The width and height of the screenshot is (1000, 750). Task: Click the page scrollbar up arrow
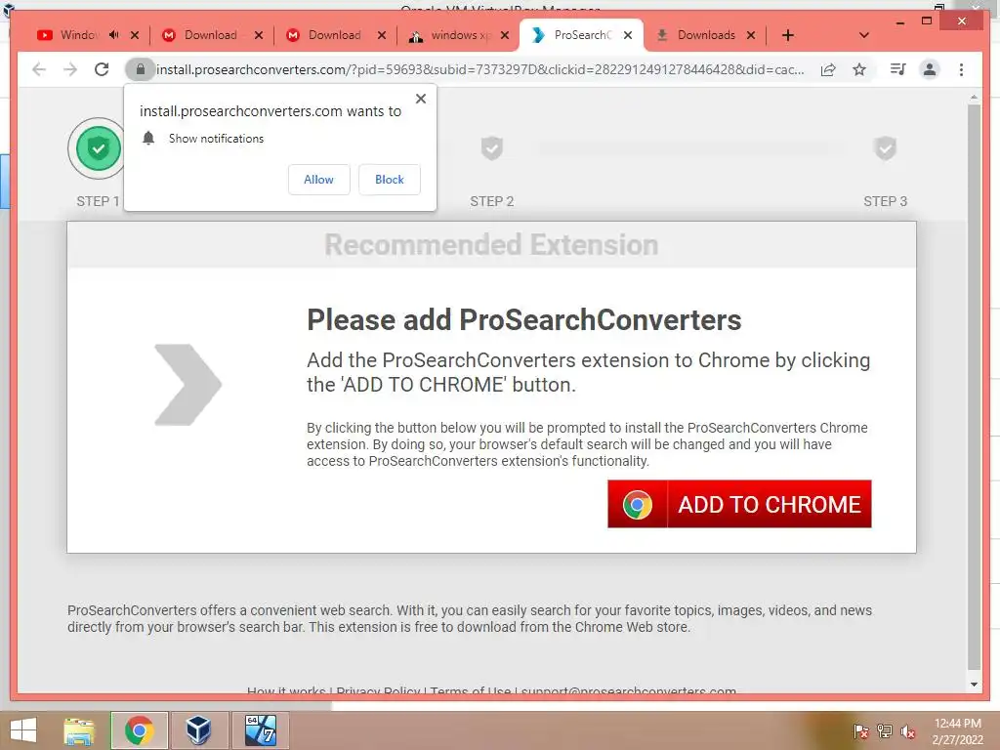(x=974, y=98)
